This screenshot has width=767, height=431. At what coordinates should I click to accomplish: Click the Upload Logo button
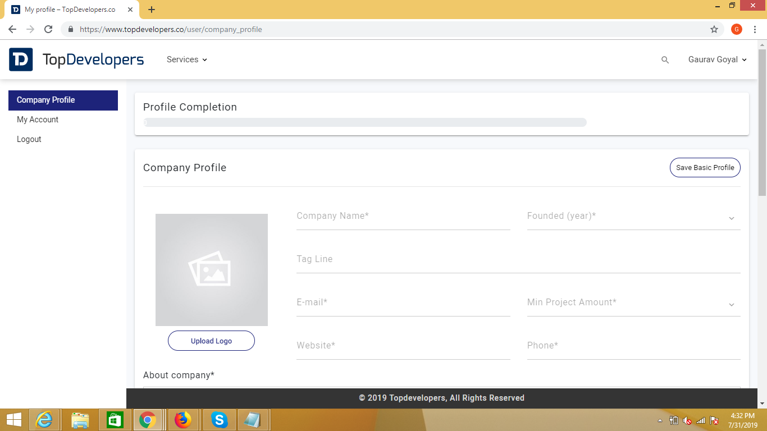point(211,341)
